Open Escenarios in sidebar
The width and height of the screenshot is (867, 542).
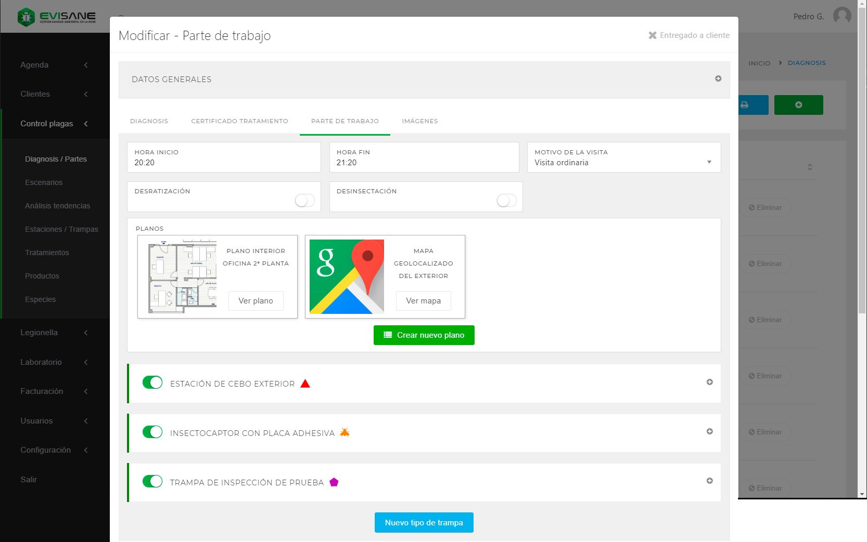[44, 182]
